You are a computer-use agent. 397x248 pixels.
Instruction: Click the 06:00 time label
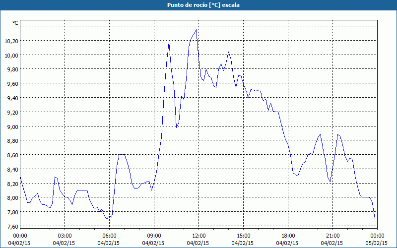[x=109, y=236]
